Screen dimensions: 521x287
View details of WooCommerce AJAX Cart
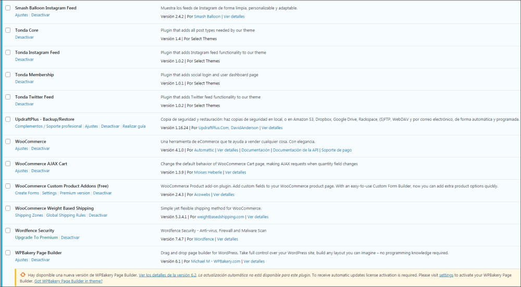[235, 172]
